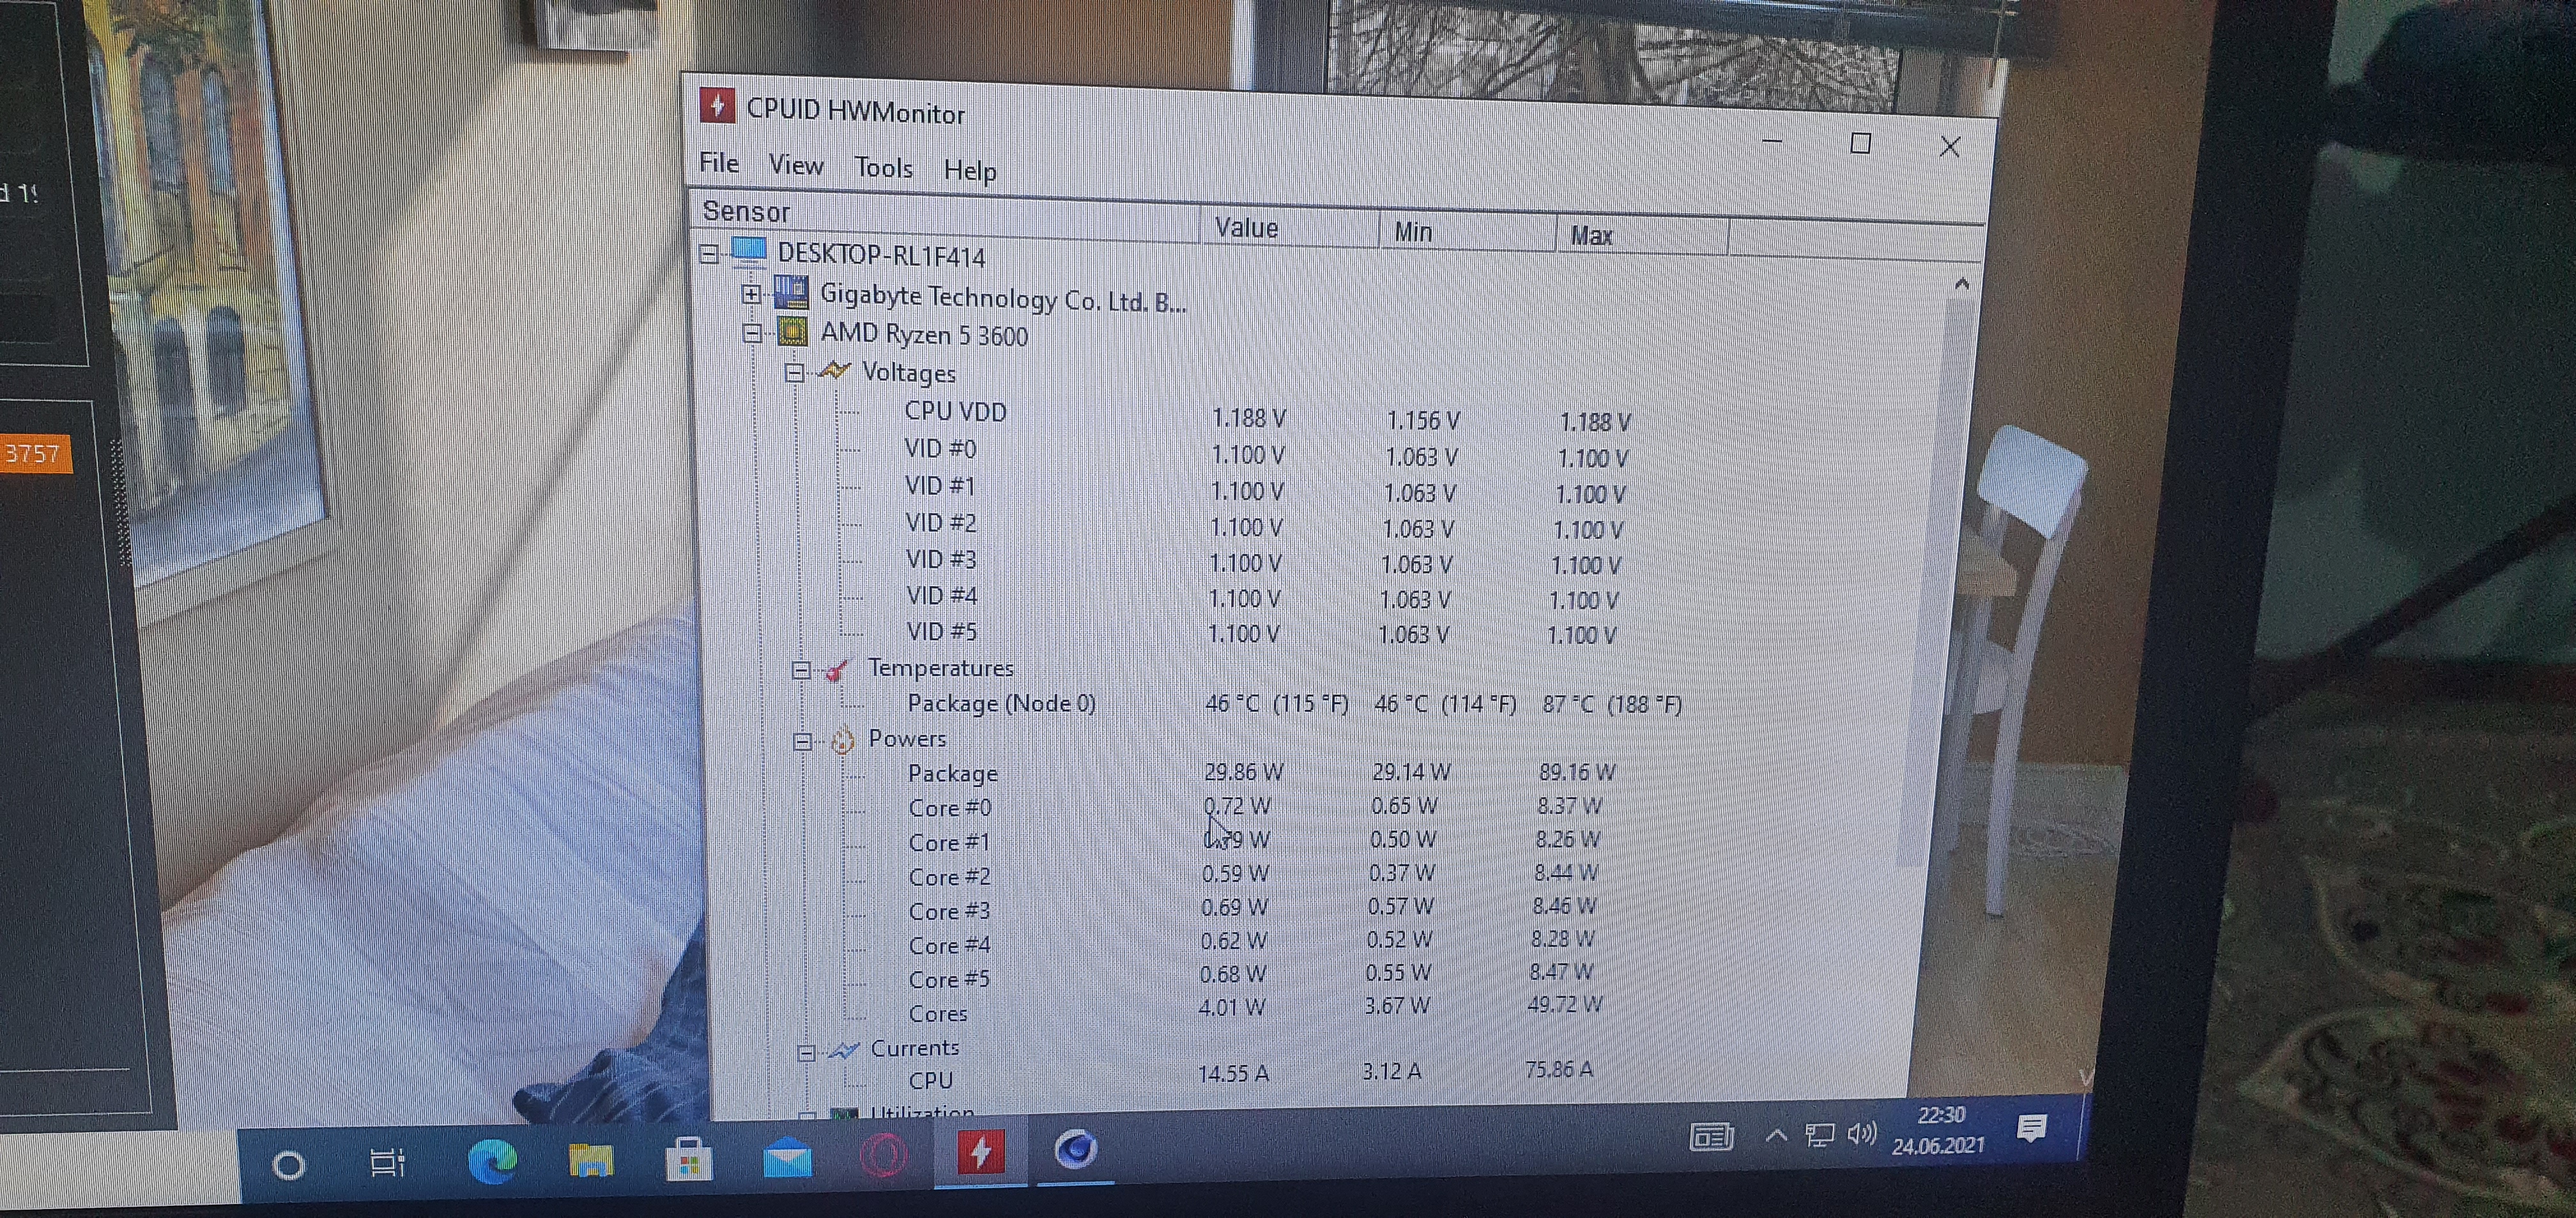Open File Explorer from the taskbar
The height and width of the screenshot is (1218, 2576).
(x=590, y=1160)
